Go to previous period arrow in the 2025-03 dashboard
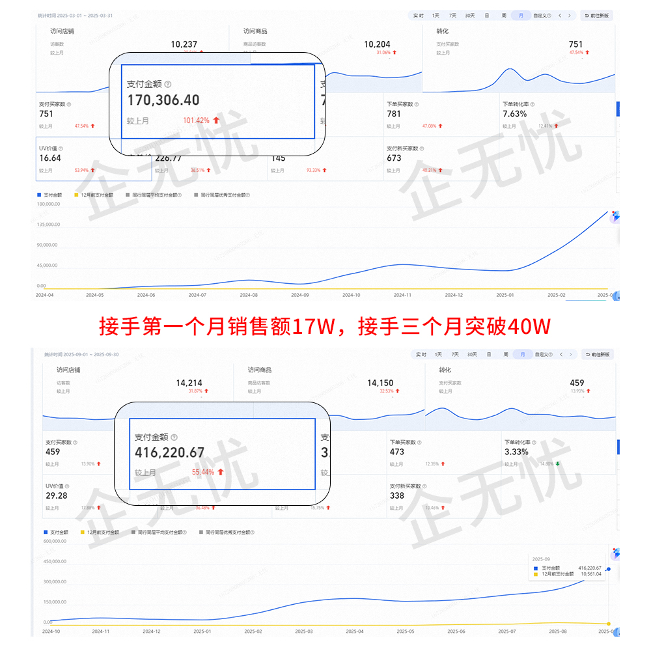Image resolution: width=651 pixels, height=651 pixels. 560,16
